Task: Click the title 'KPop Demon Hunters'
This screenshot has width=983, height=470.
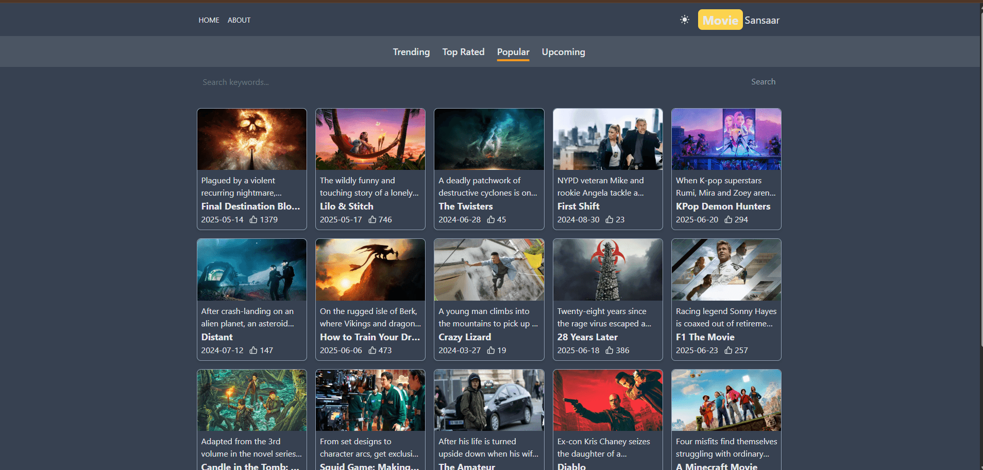Action: coord(723,206)
